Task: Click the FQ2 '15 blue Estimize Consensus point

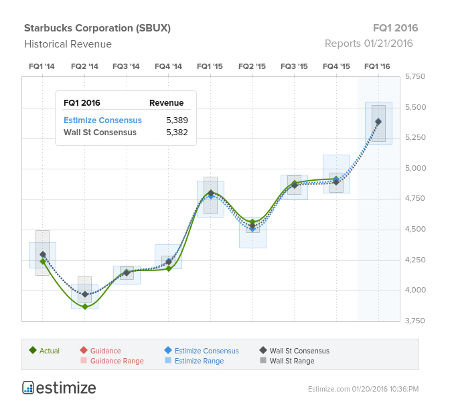Action: (x=253, y=229)
